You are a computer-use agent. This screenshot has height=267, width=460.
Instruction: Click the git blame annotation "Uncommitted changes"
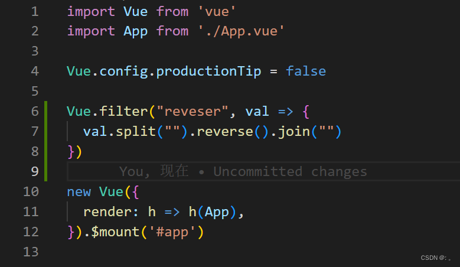click(x=290, y=171)
